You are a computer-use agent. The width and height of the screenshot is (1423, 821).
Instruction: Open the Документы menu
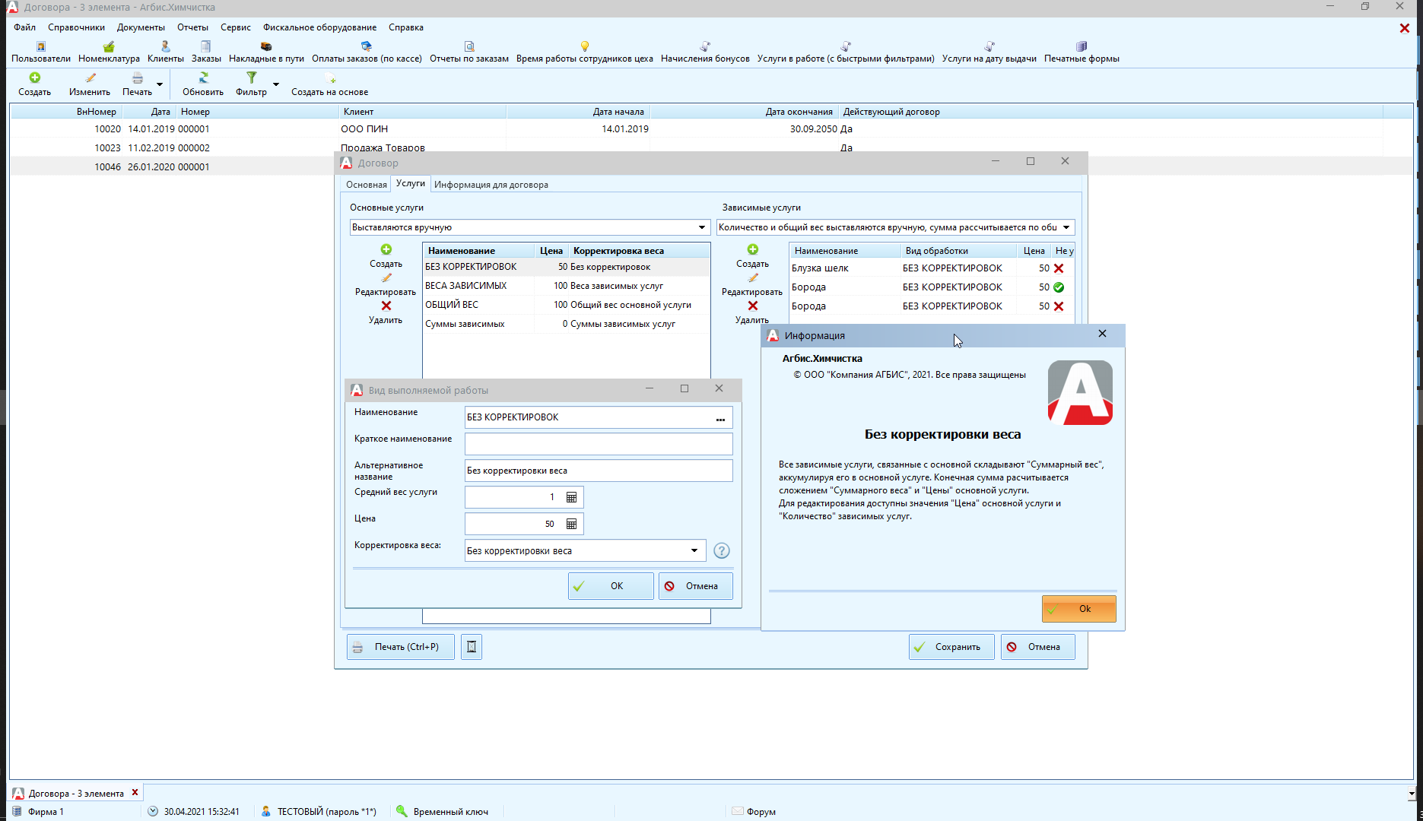click(141, 27)
